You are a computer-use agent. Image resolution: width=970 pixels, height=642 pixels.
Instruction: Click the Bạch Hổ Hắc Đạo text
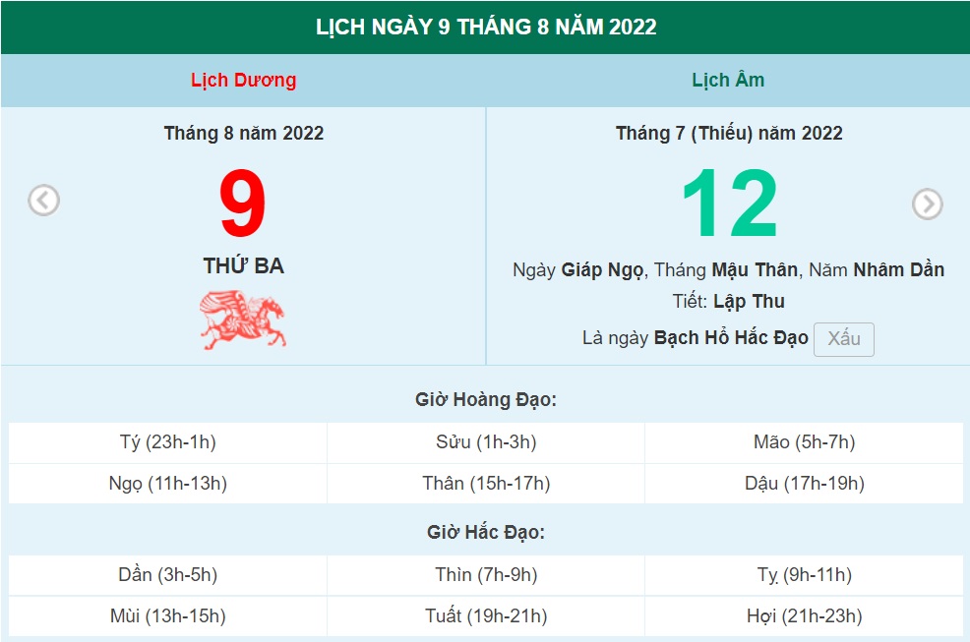[x=728, y=337]
